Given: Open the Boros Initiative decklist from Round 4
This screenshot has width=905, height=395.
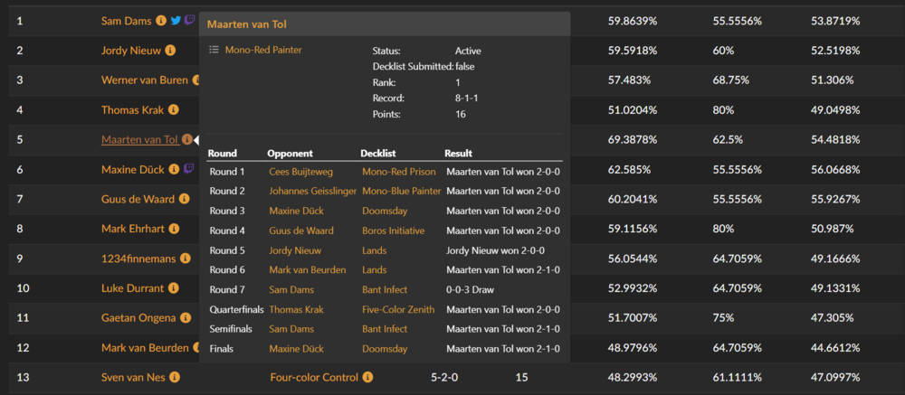Looking at the screenshot, I should click(x=394, y=230).
